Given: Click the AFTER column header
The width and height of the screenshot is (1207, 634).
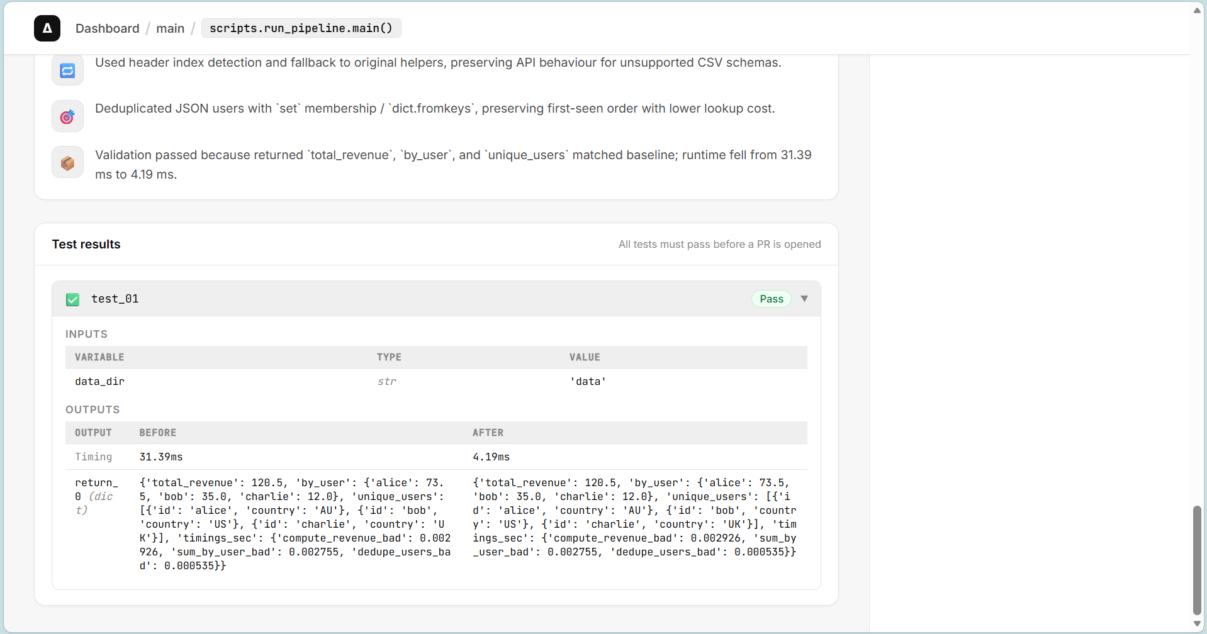Looking at the screenshot, I should [488, 433].
